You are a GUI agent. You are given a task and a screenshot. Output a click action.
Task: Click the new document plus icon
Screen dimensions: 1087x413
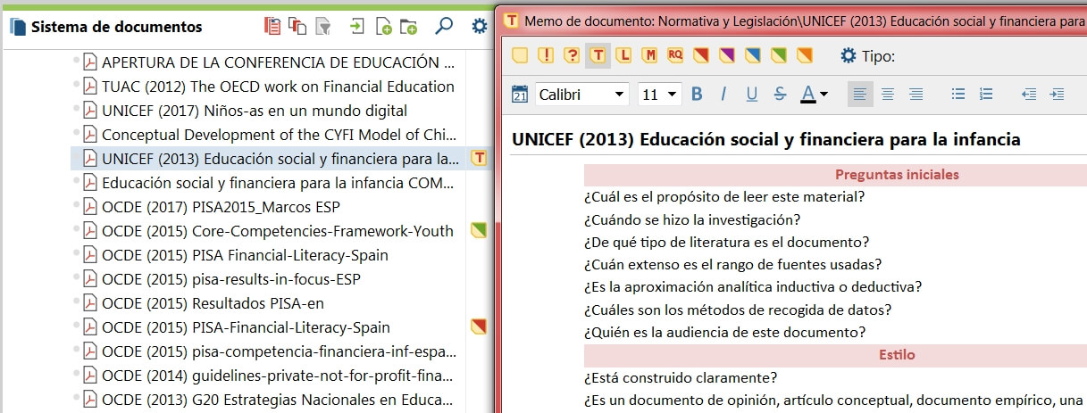coord(383,27)
